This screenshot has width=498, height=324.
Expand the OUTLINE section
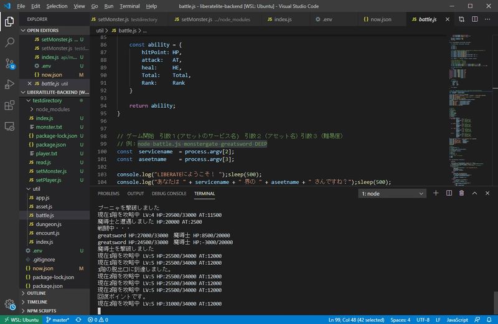(37, 293)
